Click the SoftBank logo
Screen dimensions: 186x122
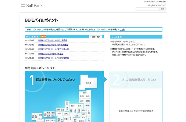[x=32, y=5]
